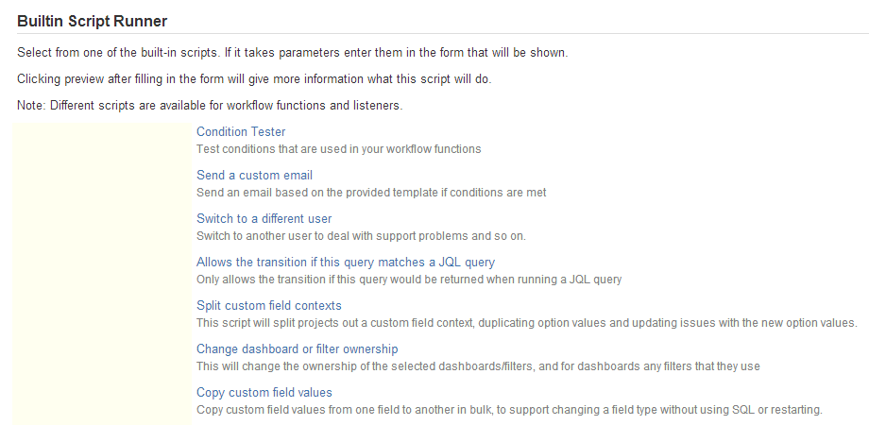The height and width of the screenshot is (425, 869).
Task: Select the Send a custom email script
Action: point(254,175)
